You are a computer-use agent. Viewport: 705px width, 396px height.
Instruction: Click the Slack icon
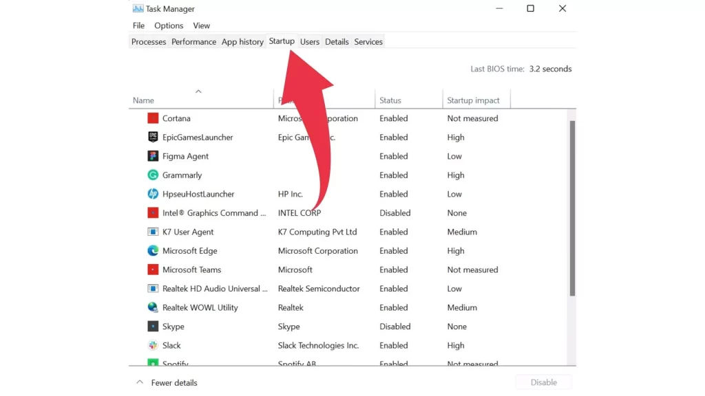tap(153, 345)
